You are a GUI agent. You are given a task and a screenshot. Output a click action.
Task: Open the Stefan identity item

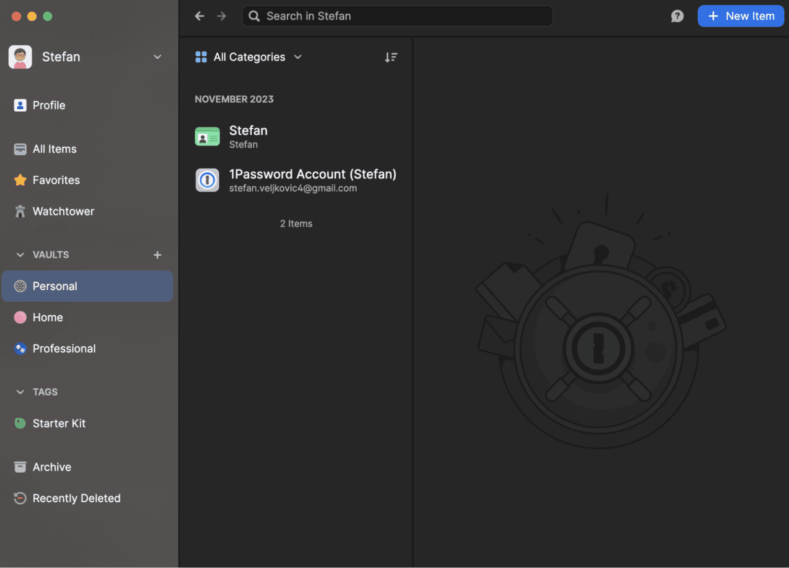tap(296, 137)
